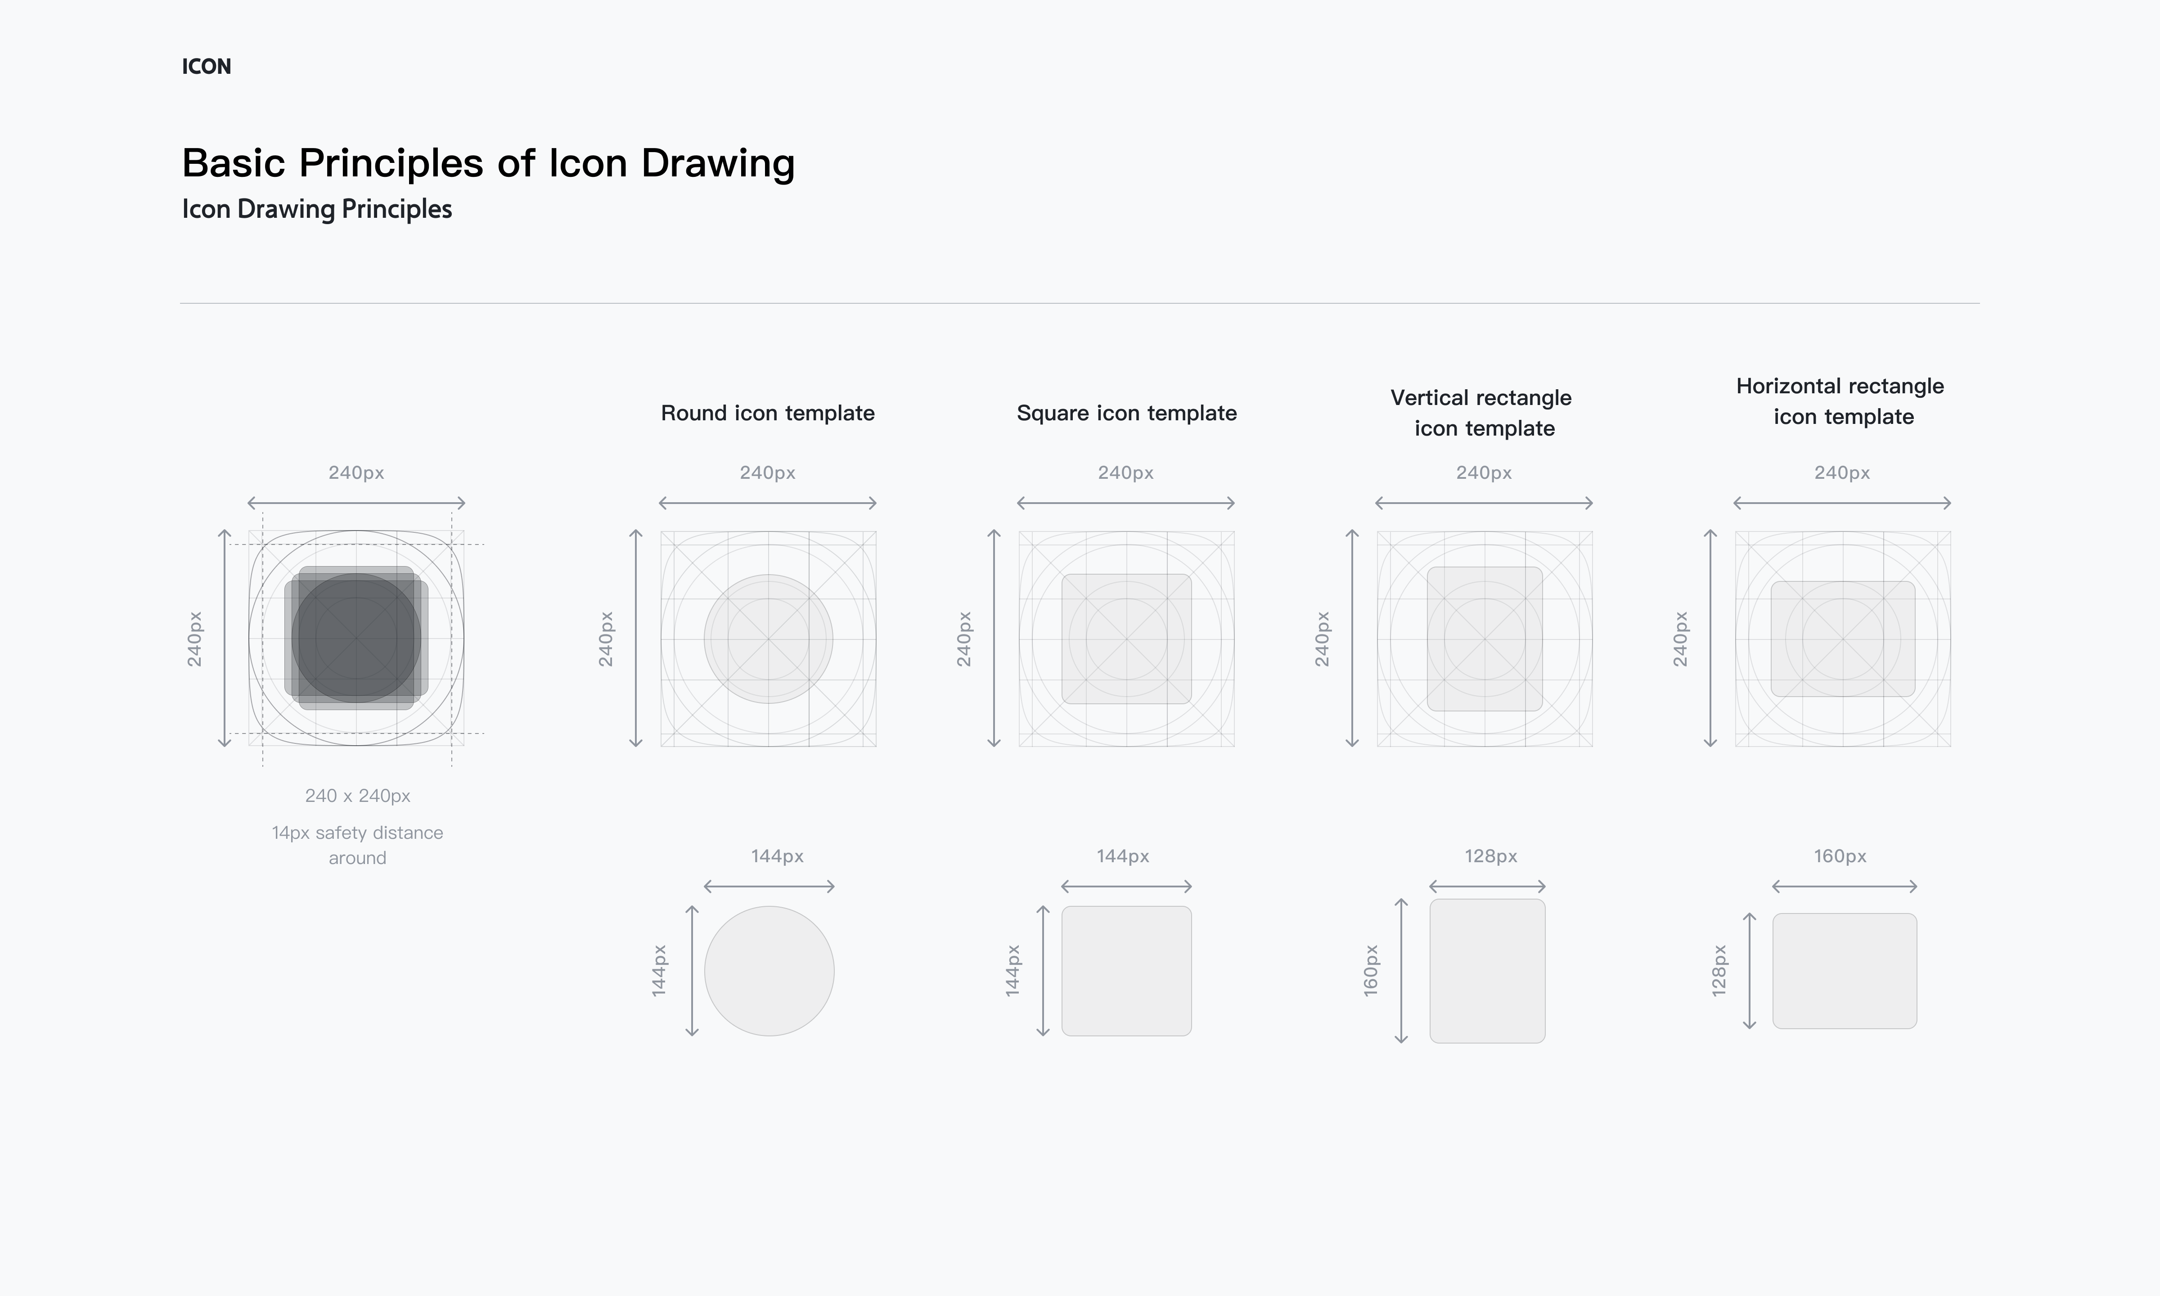Select the round icon template grid
The height and width of the screenshot is (1296, 2160).
[x=768, y=639]
